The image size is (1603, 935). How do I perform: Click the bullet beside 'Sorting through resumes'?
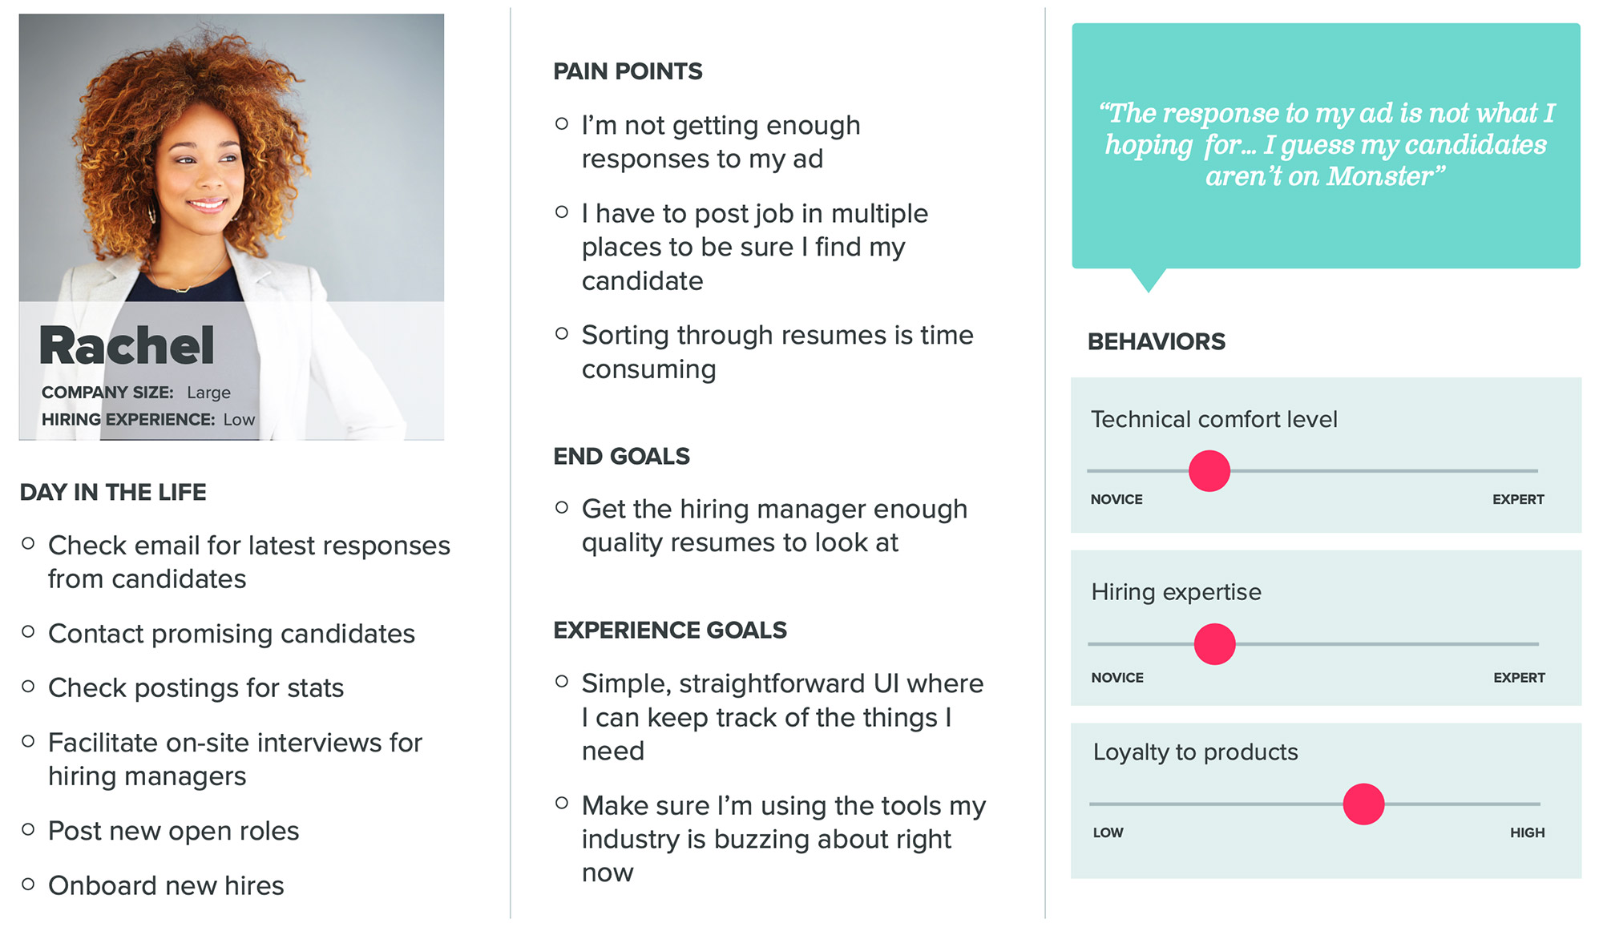point(562,333)
